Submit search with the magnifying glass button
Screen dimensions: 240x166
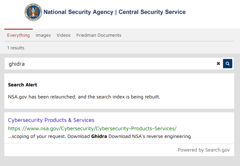click(x=227, y=64)
